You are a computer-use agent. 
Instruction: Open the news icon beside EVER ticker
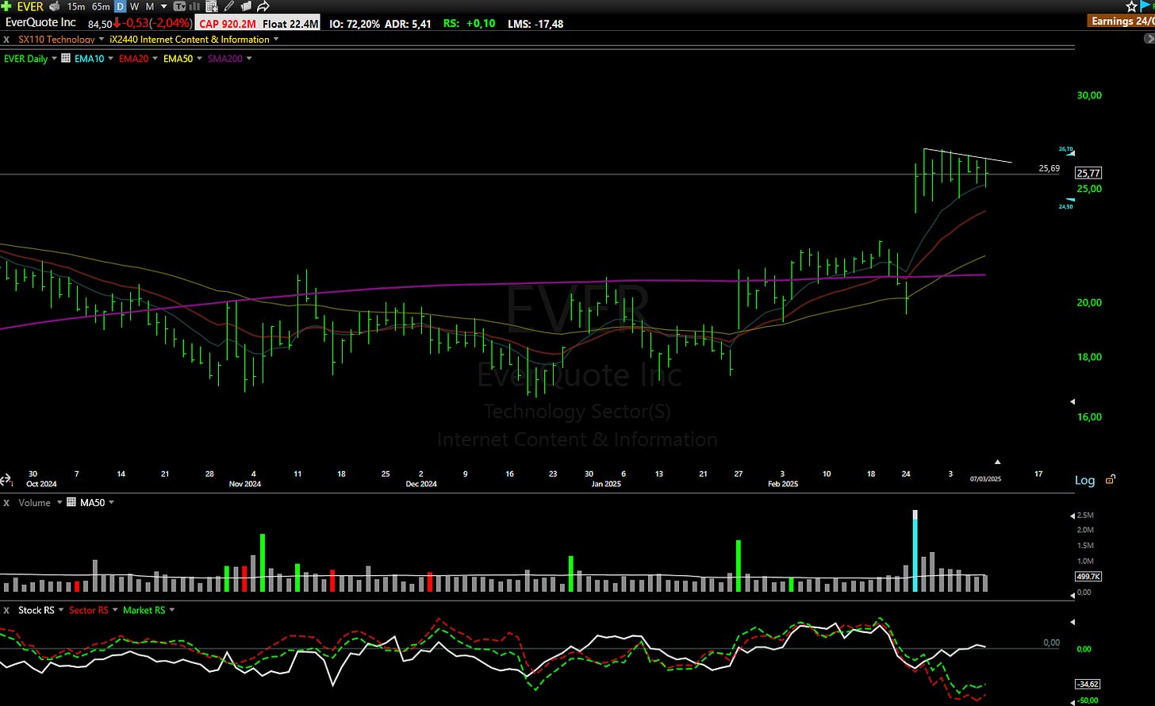pyautogui.click(x=54, y=6)
